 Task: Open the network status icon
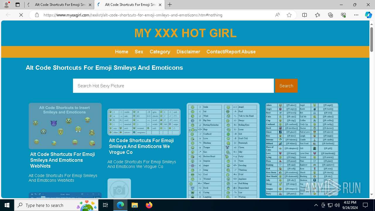click(330, 205)
